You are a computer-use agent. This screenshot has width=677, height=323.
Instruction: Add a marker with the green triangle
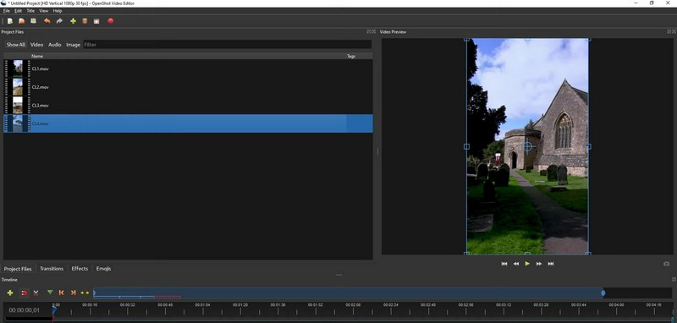(50, 293)
